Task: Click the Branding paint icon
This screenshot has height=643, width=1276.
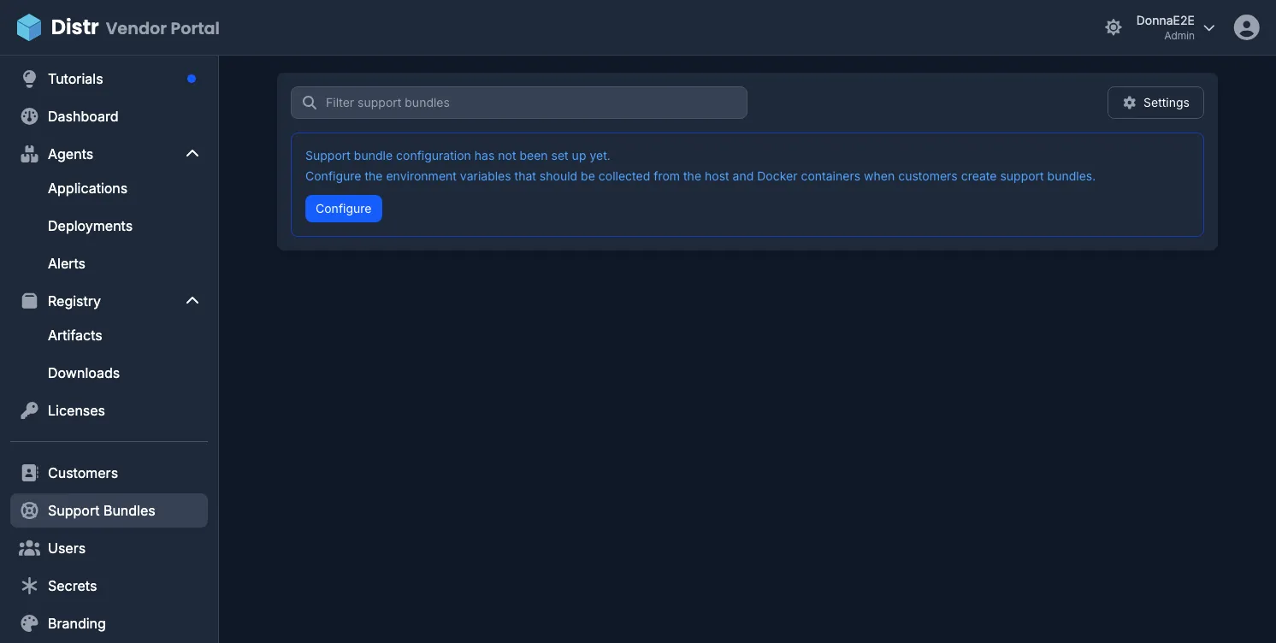Action: tap(29, 623)
